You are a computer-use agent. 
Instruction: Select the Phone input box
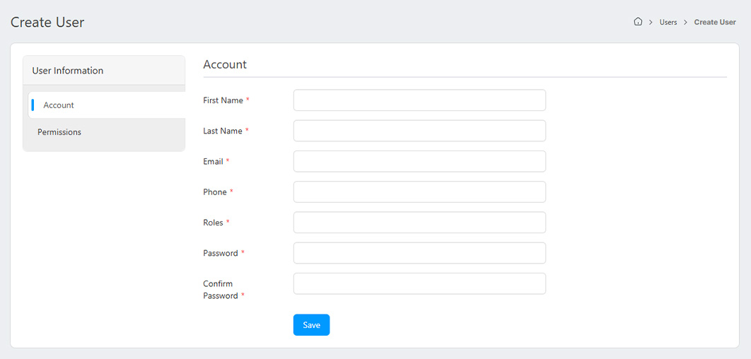(419, 192)
